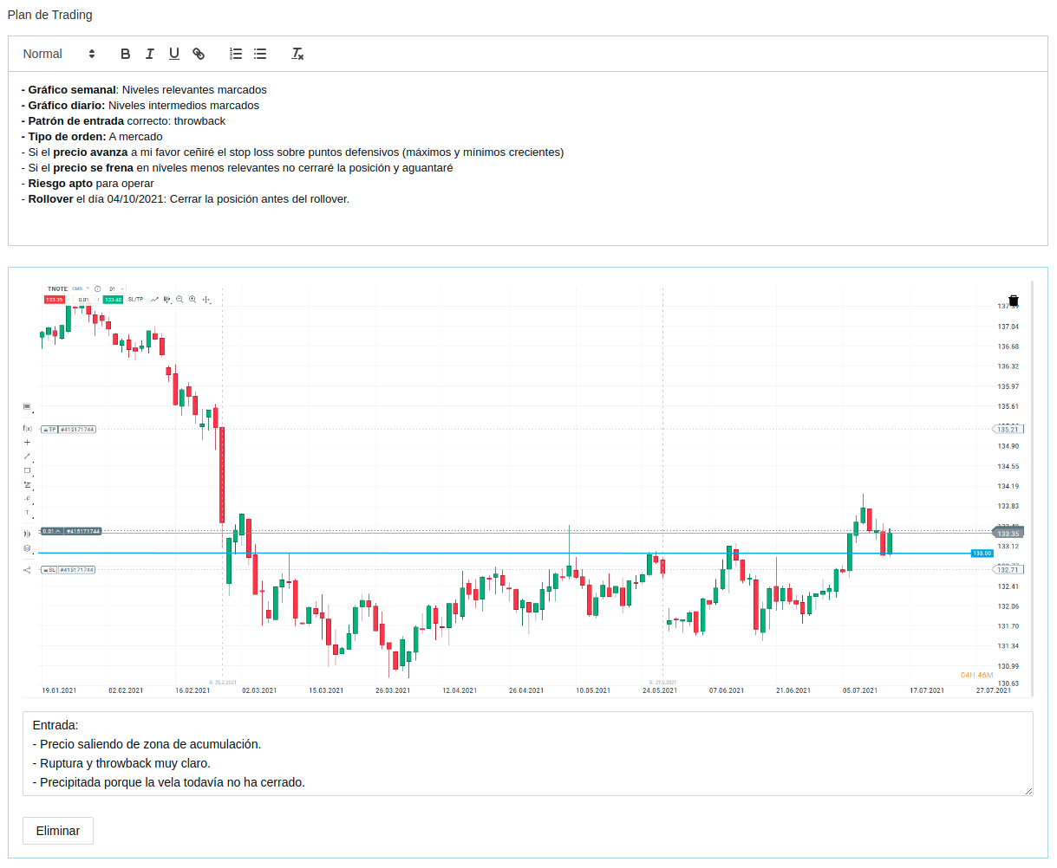Click the Eliminar button
The height and width of the screenshot is (868, 1057).
click(58, 830)
